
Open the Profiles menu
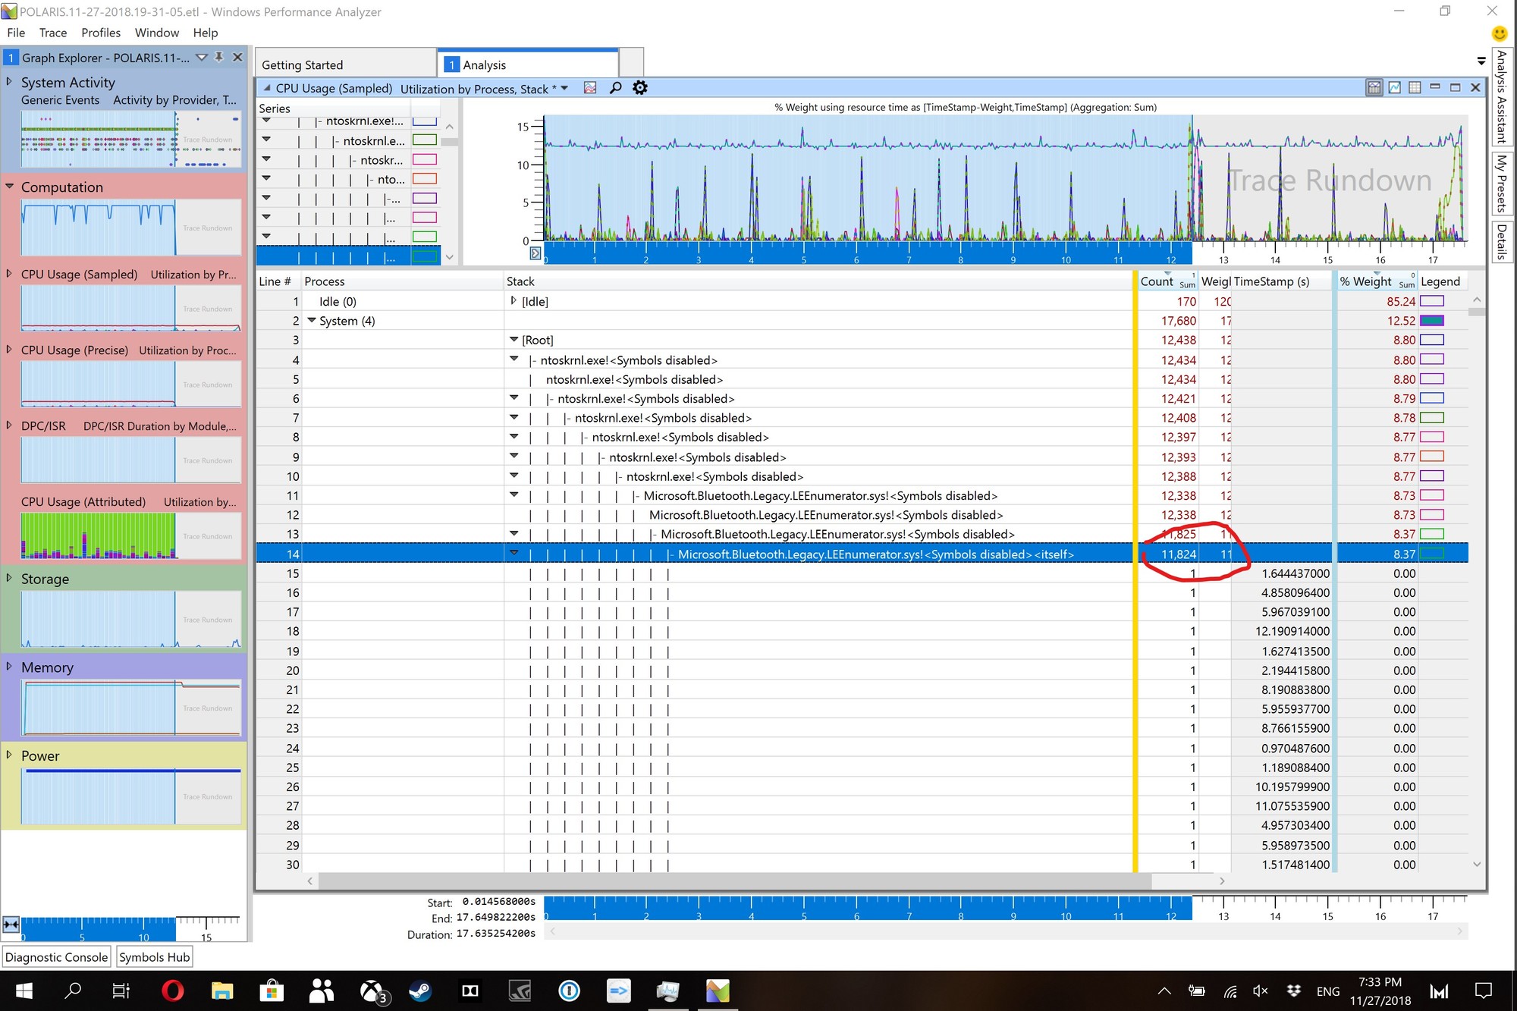[x=101, y=33]
